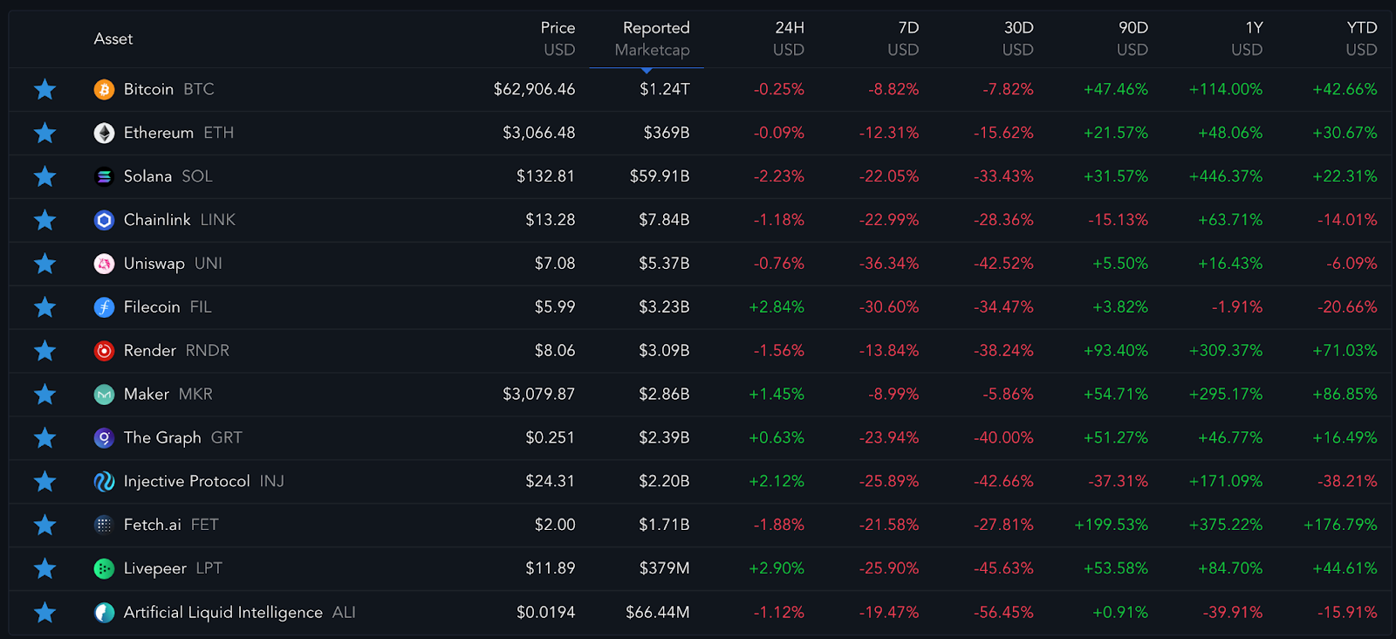Sort by 7D USD column
The height and width of the screenshot is (639, 1396).
coord(903,38)
